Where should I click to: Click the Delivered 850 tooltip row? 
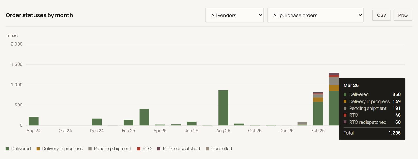point(372,94)
